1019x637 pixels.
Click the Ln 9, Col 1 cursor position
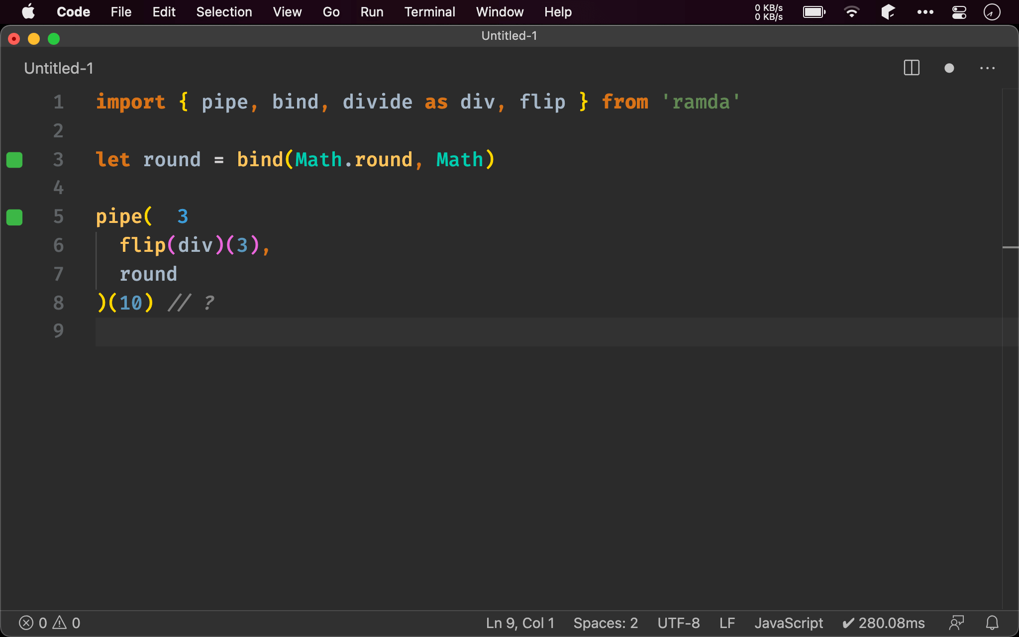(521, 623)
